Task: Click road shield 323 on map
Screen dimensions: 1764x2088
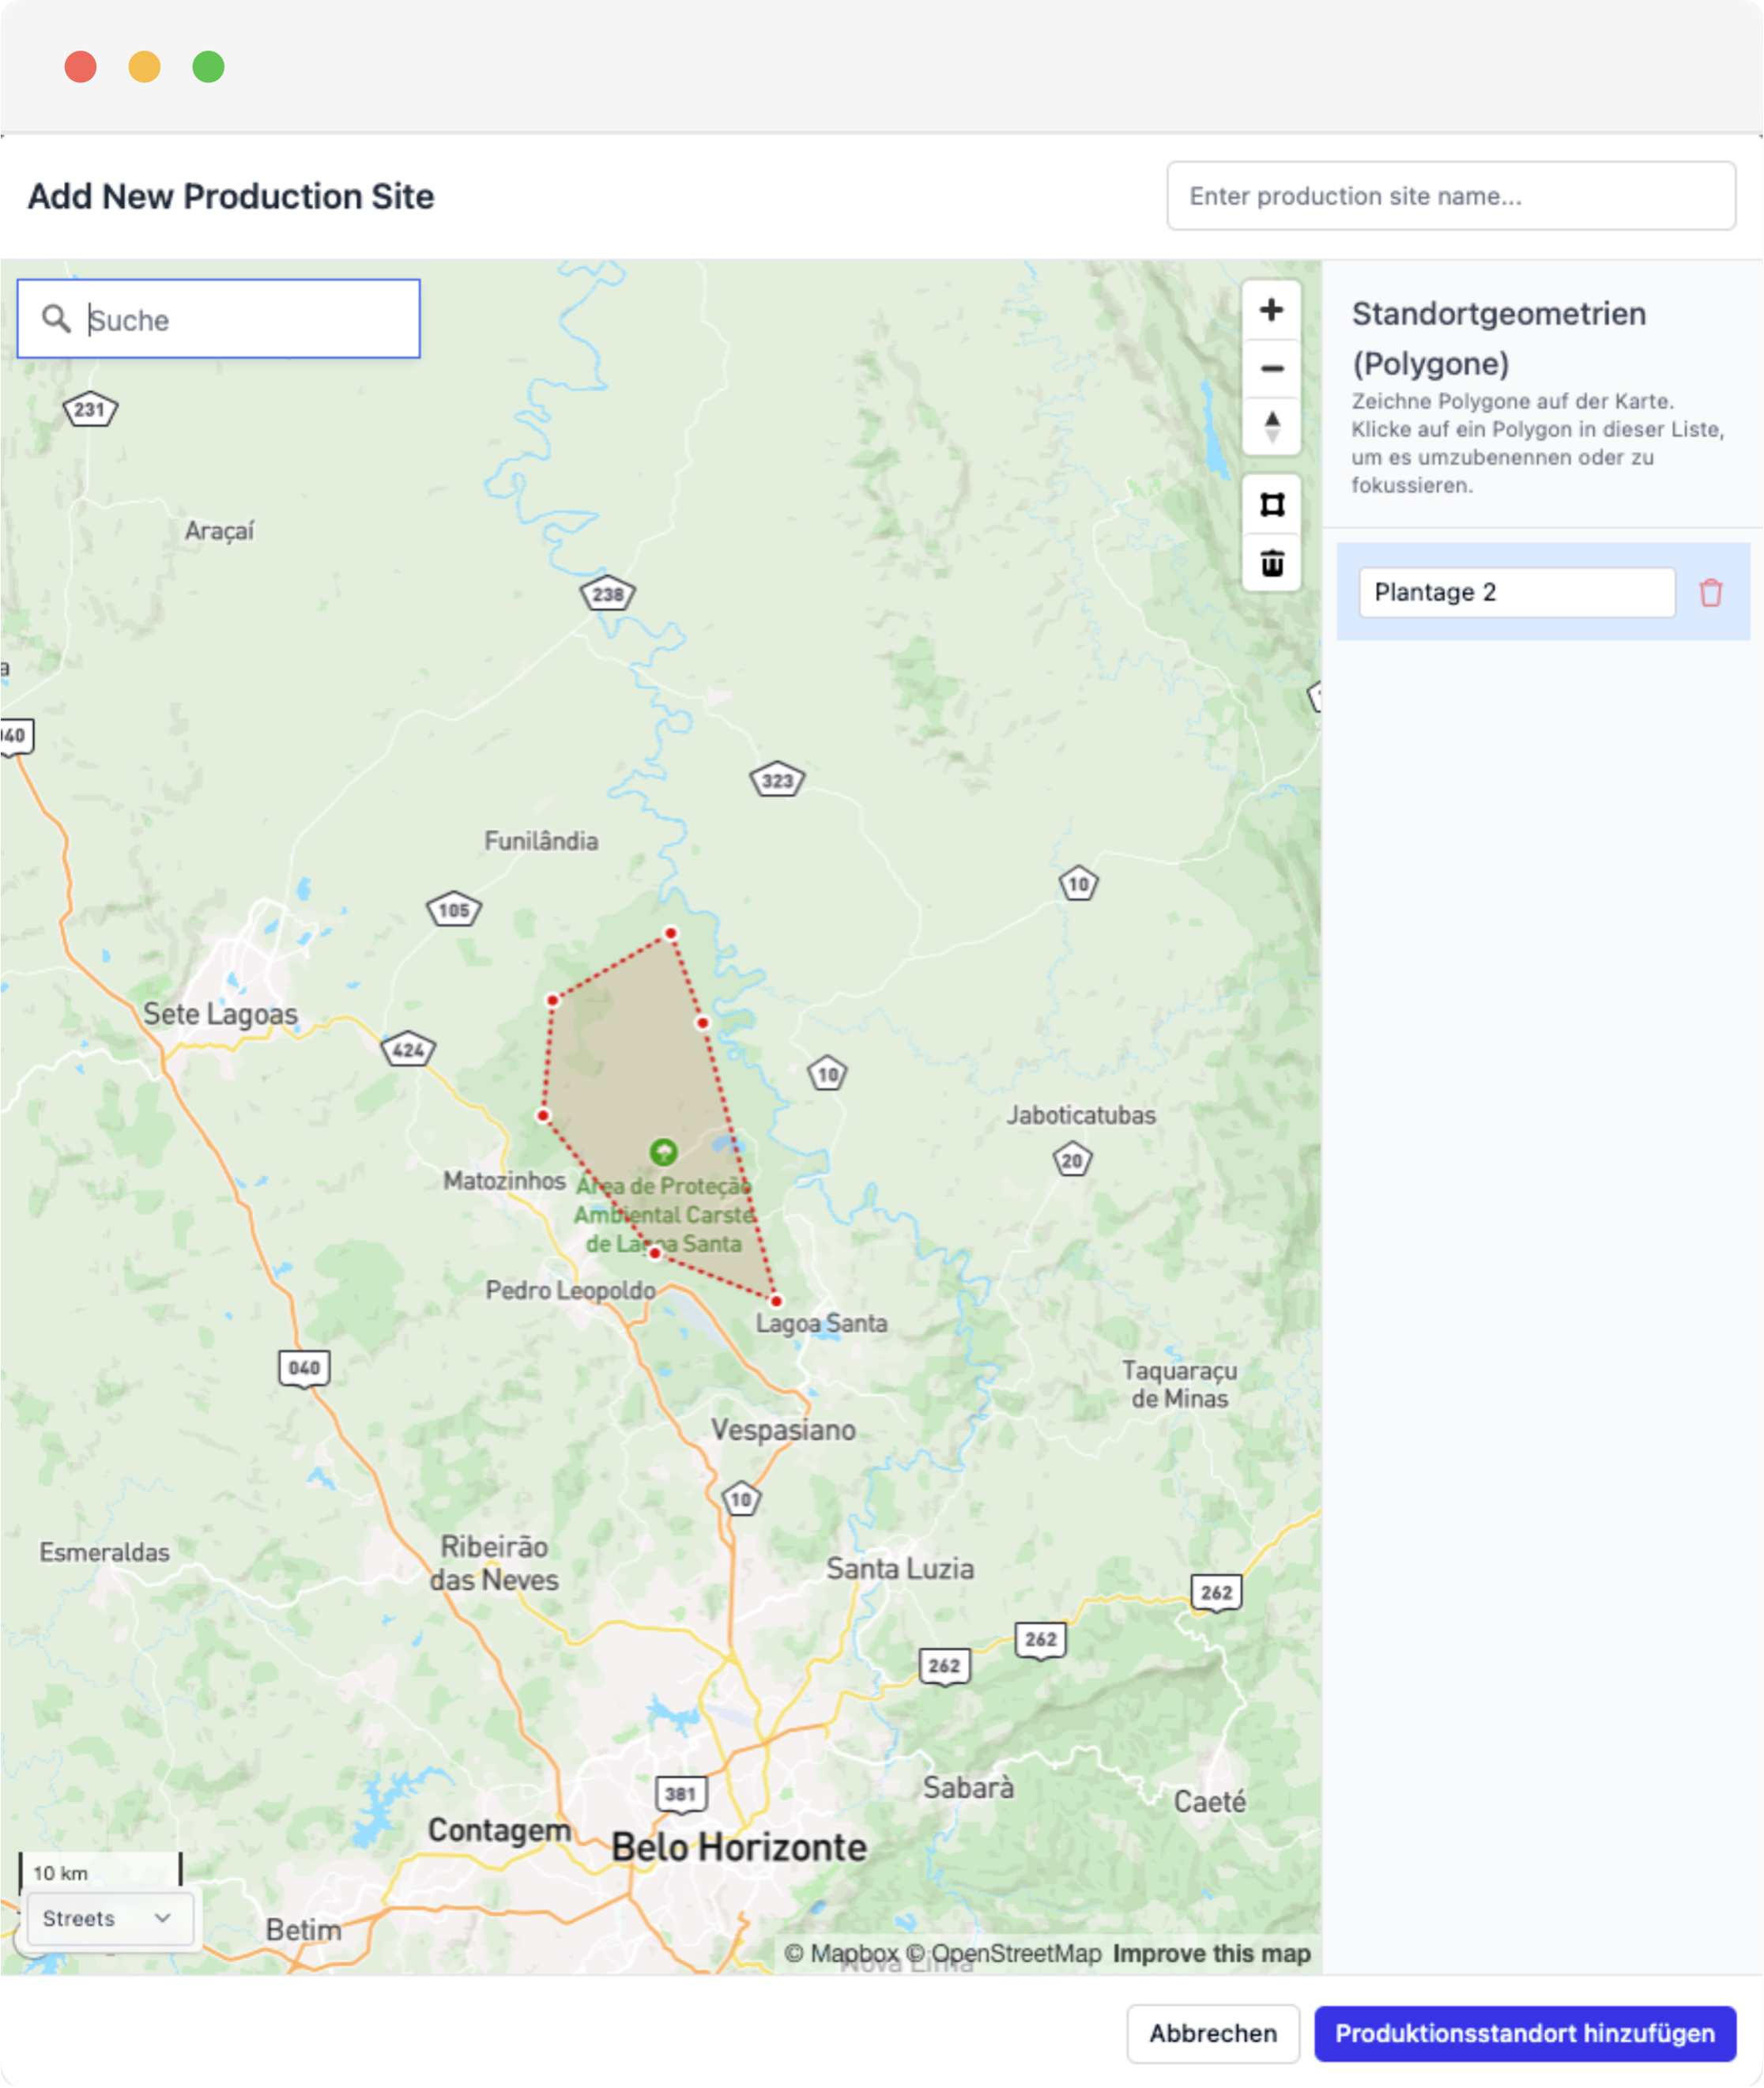Action: pos(777,780)
